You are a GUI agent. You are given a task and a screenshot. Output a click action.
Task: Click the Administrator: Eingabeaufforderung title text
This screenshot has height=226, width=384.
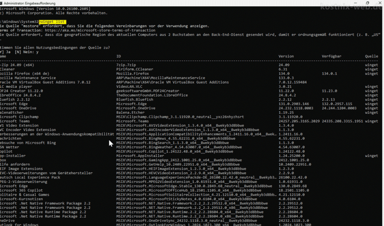(x=31, y=2)
